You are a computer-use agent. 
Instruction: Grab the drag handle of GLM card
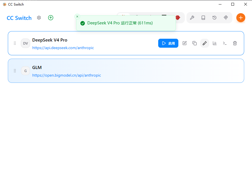15,71
